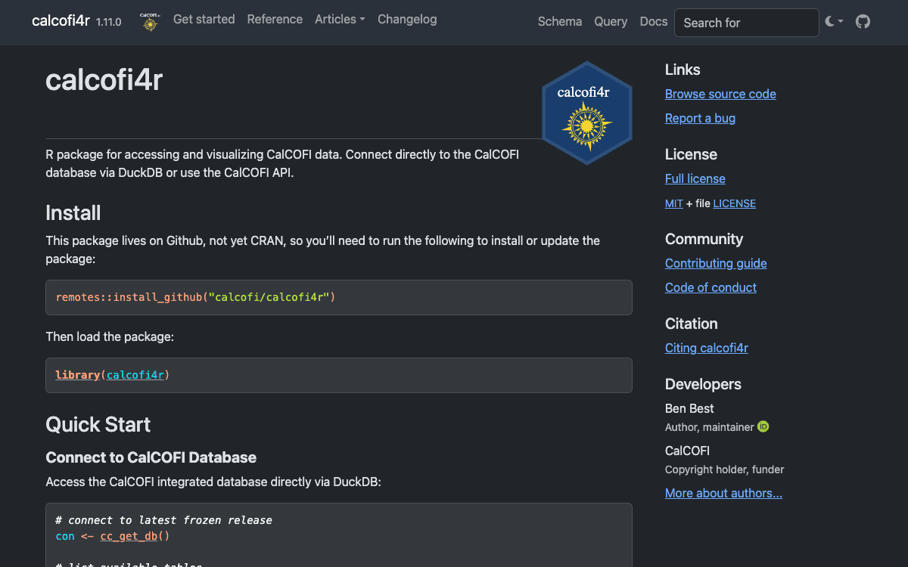Viewport: 908px width, 567px height.
Task: Click the Search for input field
Action: (747, 23)
